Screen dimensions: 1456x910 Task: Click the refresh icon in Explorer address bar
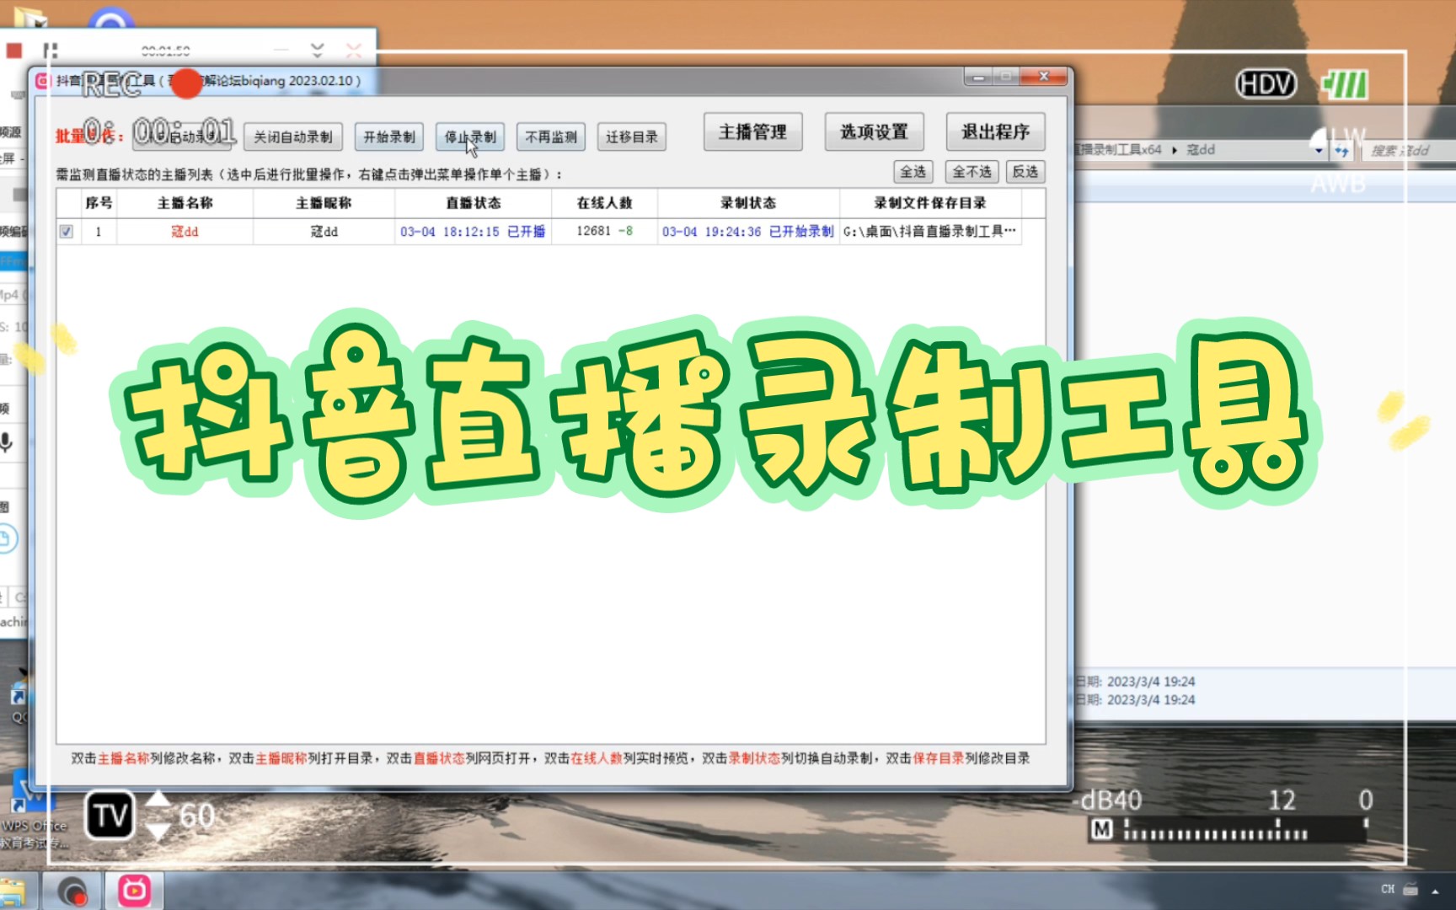point(1341,151)
